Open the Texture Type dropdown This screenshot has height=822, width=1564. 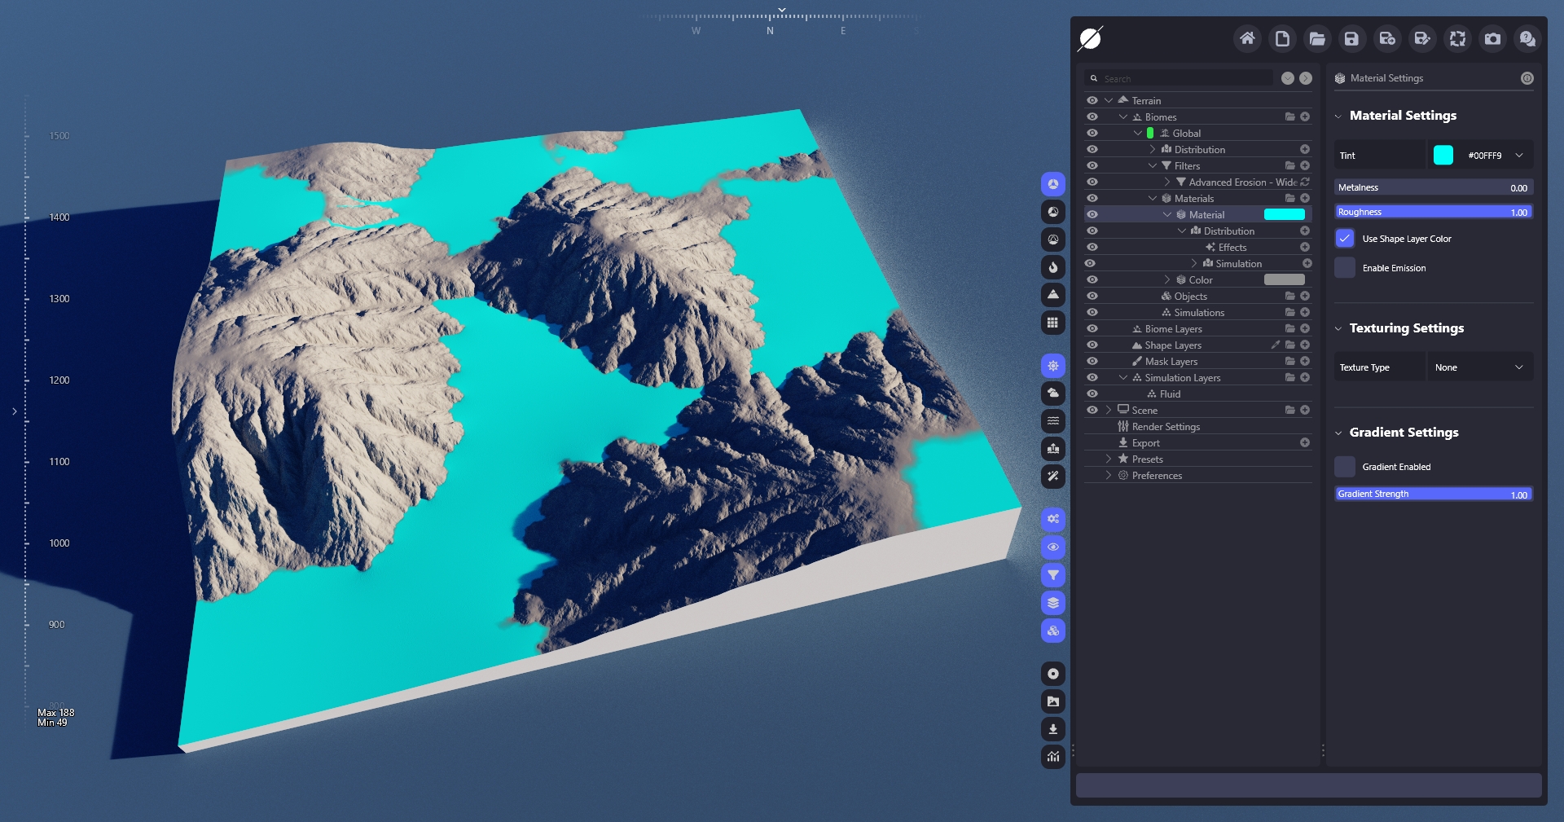[1479, 367]
